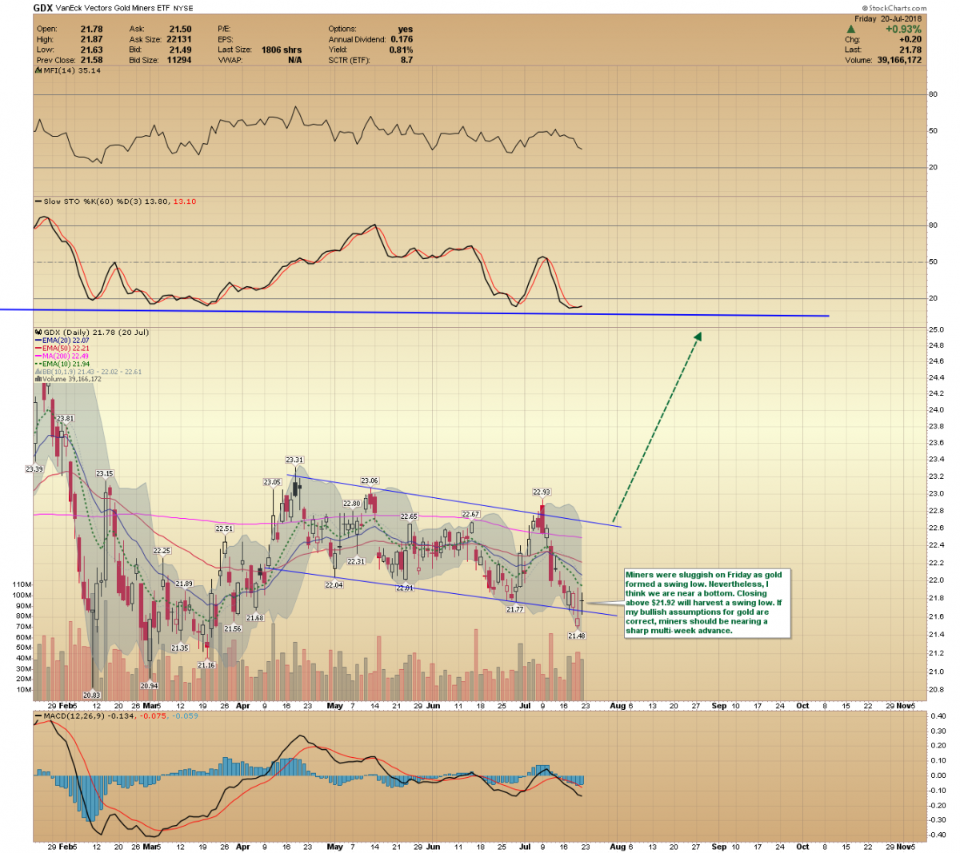
Task: Click the 22.93 July high label
Action: (542, 492)
